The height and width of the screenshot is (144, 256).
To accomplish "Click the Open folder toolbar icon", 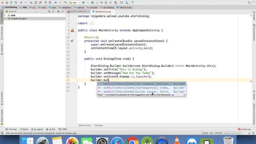I will (2, 3).
